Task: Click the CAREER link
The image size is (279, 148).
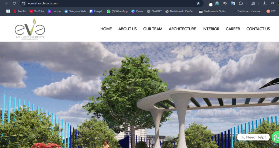Action: 233,29
